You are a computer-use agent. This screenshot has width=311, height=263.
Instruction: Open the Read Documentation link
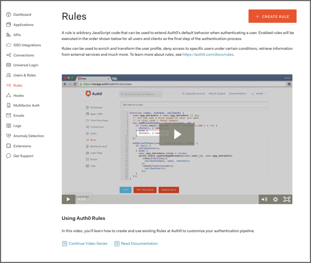point(140,243)
